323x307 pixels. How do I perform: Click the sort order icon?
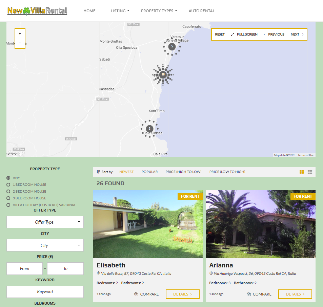(x=98, y=172)
